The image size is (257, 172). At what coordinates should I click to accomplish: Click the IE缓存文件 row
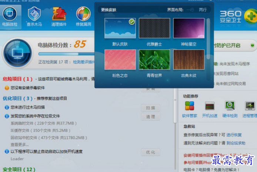point(40,131)
